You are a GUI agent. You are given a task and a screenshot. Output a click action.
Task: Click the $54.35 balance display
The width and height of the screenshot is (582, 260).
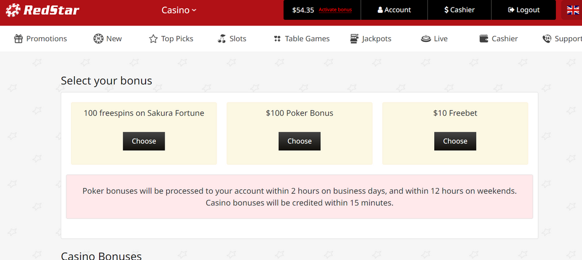pyautogui.click(x=303, y=10)
